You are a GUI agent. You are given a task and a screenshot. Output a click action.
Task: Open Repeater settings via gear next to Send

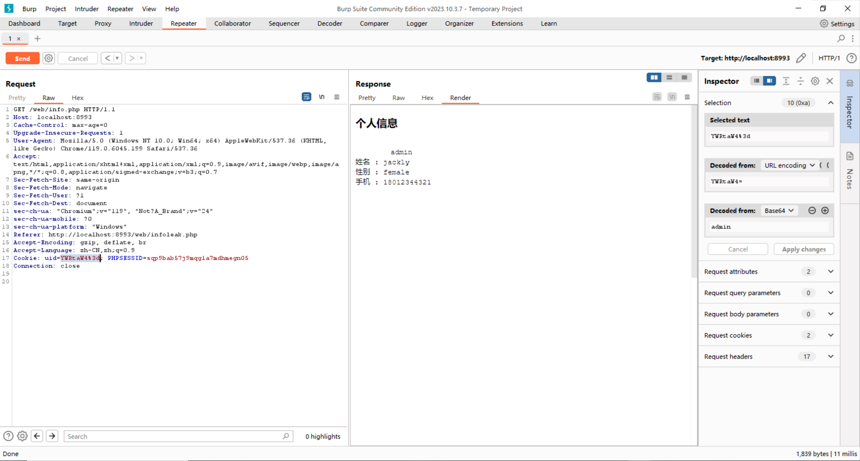click(48, 58)
